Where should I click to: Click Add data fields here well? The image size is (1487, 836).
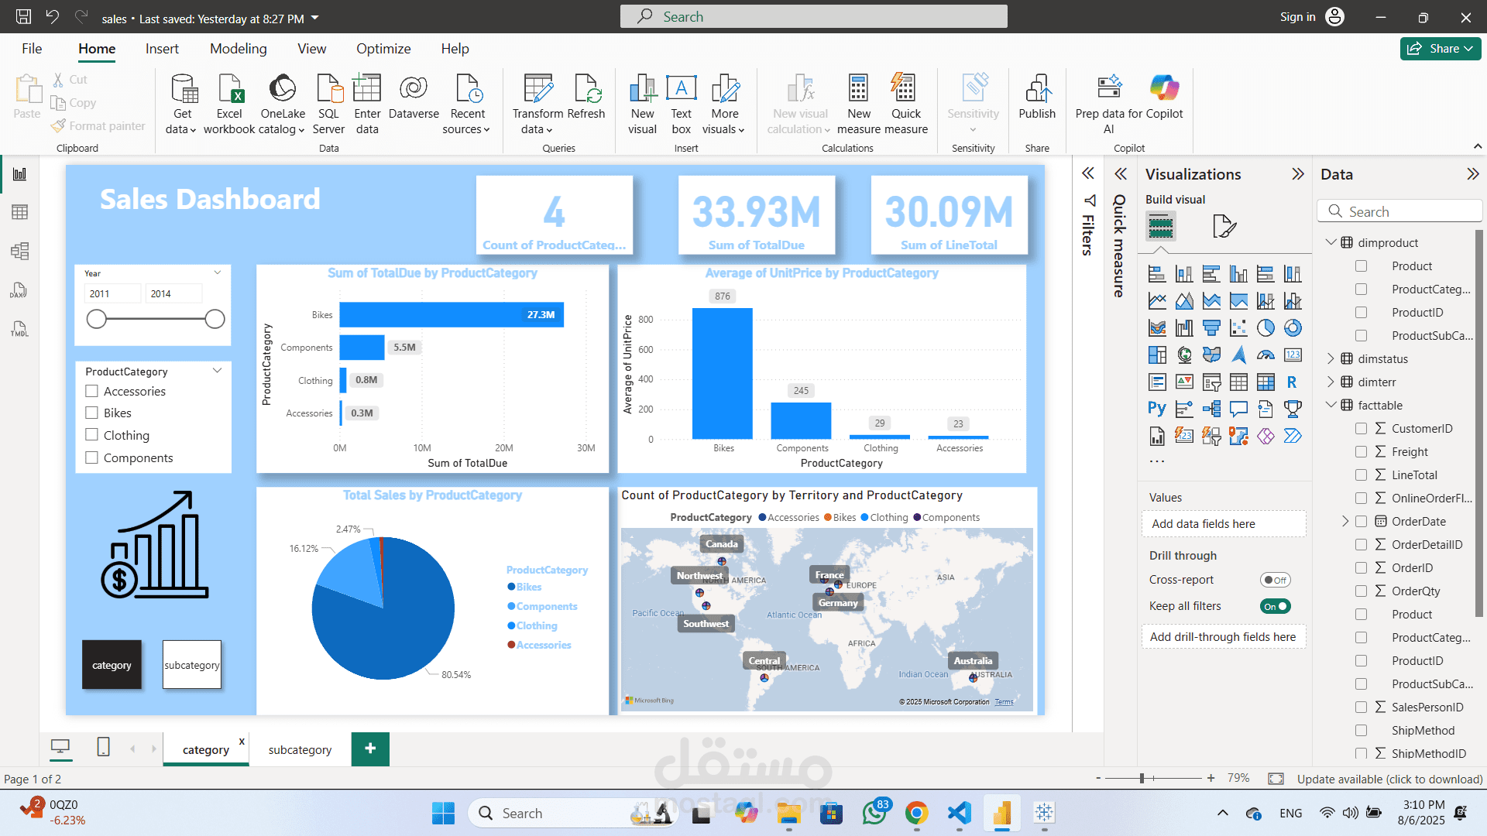click(1224, 524)
